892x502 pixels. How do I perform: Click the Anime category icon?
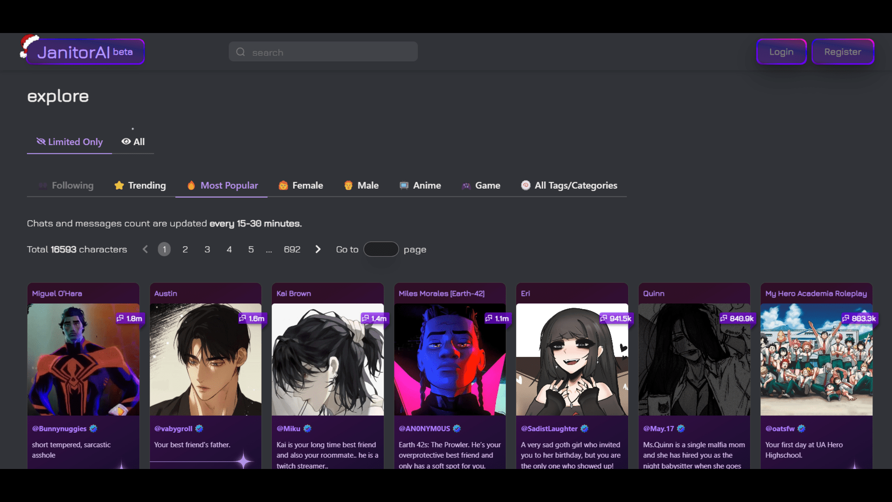point(404,185)
